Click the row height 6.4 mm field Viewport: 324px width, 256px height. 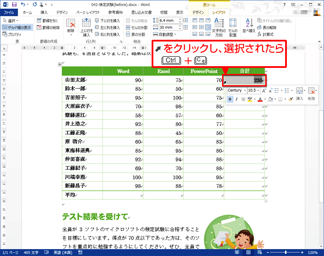click(168, 20)
